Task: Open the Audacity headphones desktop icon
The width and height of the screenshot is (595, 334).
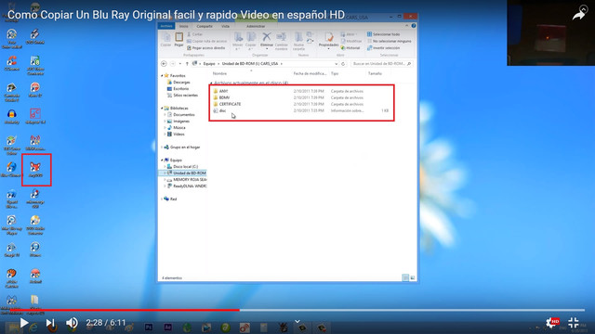Action: (x=12, y=117)
